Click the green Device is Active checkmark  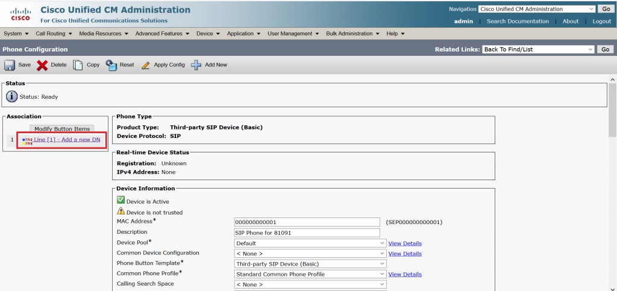[121, 201]
